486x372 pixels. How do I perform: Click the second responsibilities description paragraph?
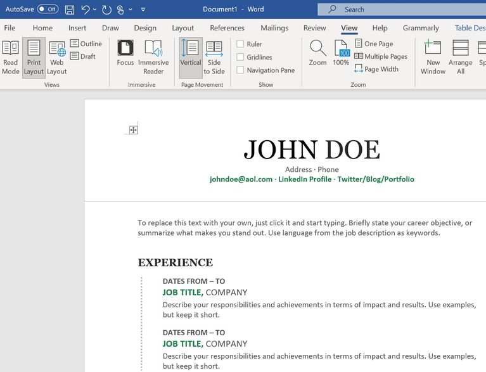(x=319, y=361)
